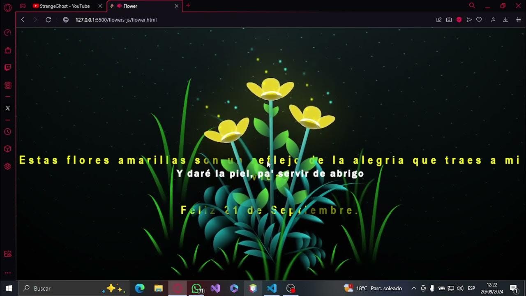The image size is (526, 296).
Task: Click the 'Estas flores amarillas' text line
Action: (270, 160)
